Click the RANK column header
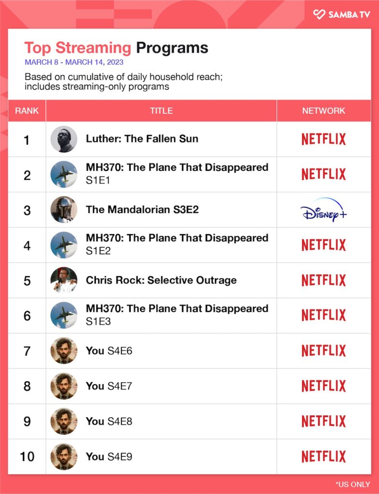 pyautogui.click(x=27, y=111)
